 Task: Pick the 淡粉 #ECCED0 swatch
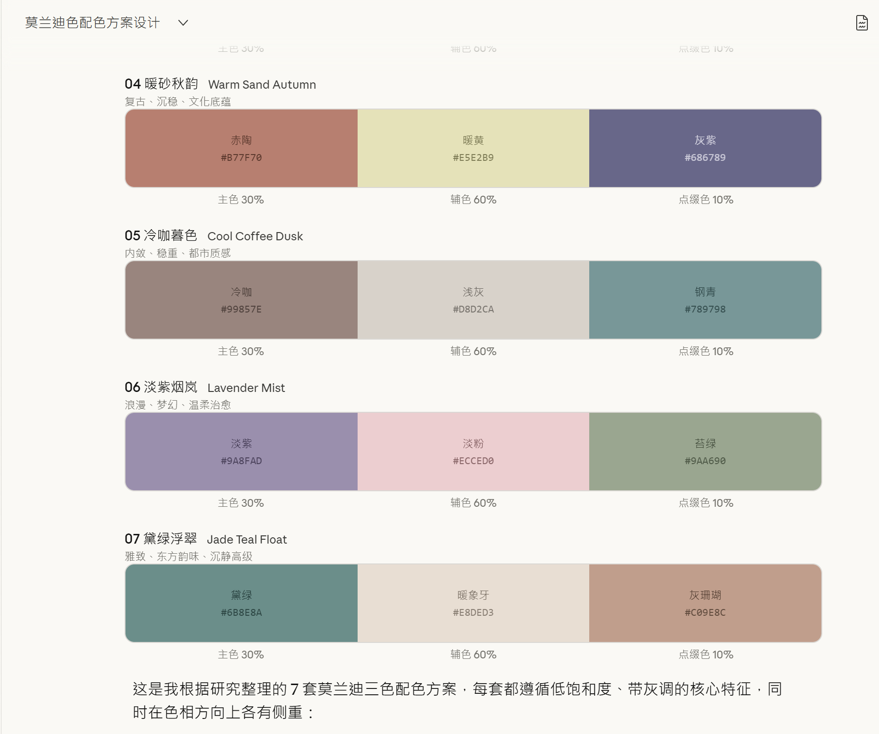click(x=473, y=452)
